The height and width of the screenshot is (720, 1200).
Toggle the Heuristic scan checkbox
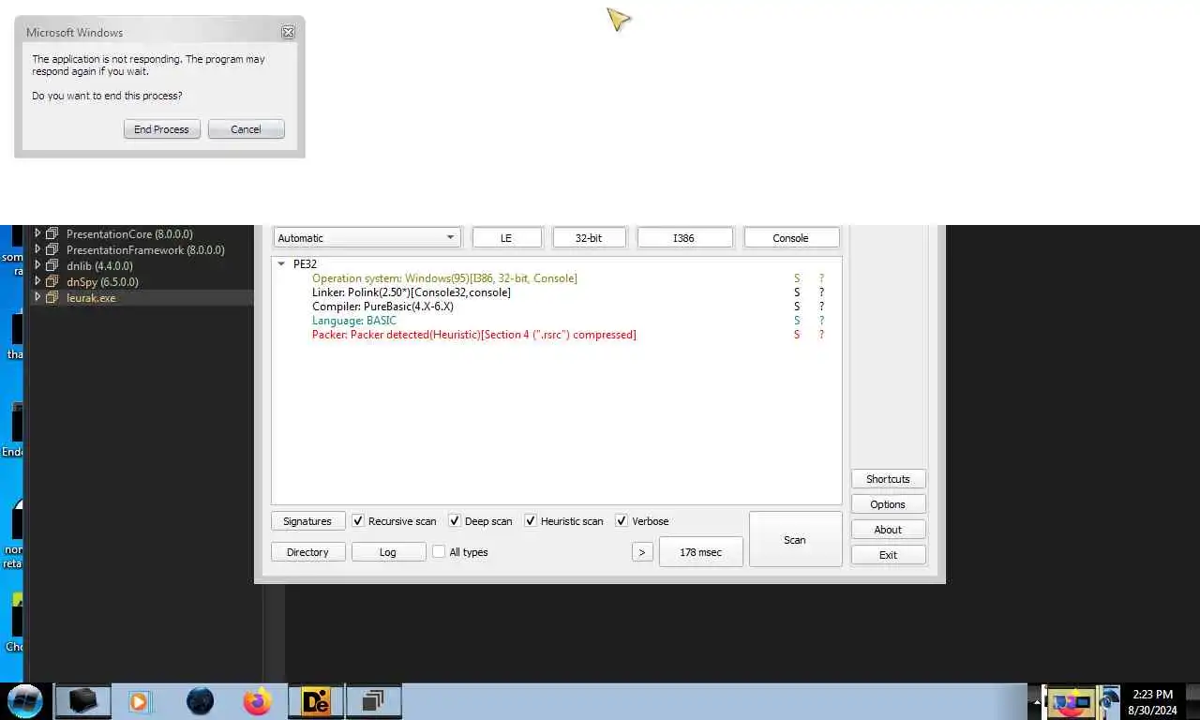[531, 520]
